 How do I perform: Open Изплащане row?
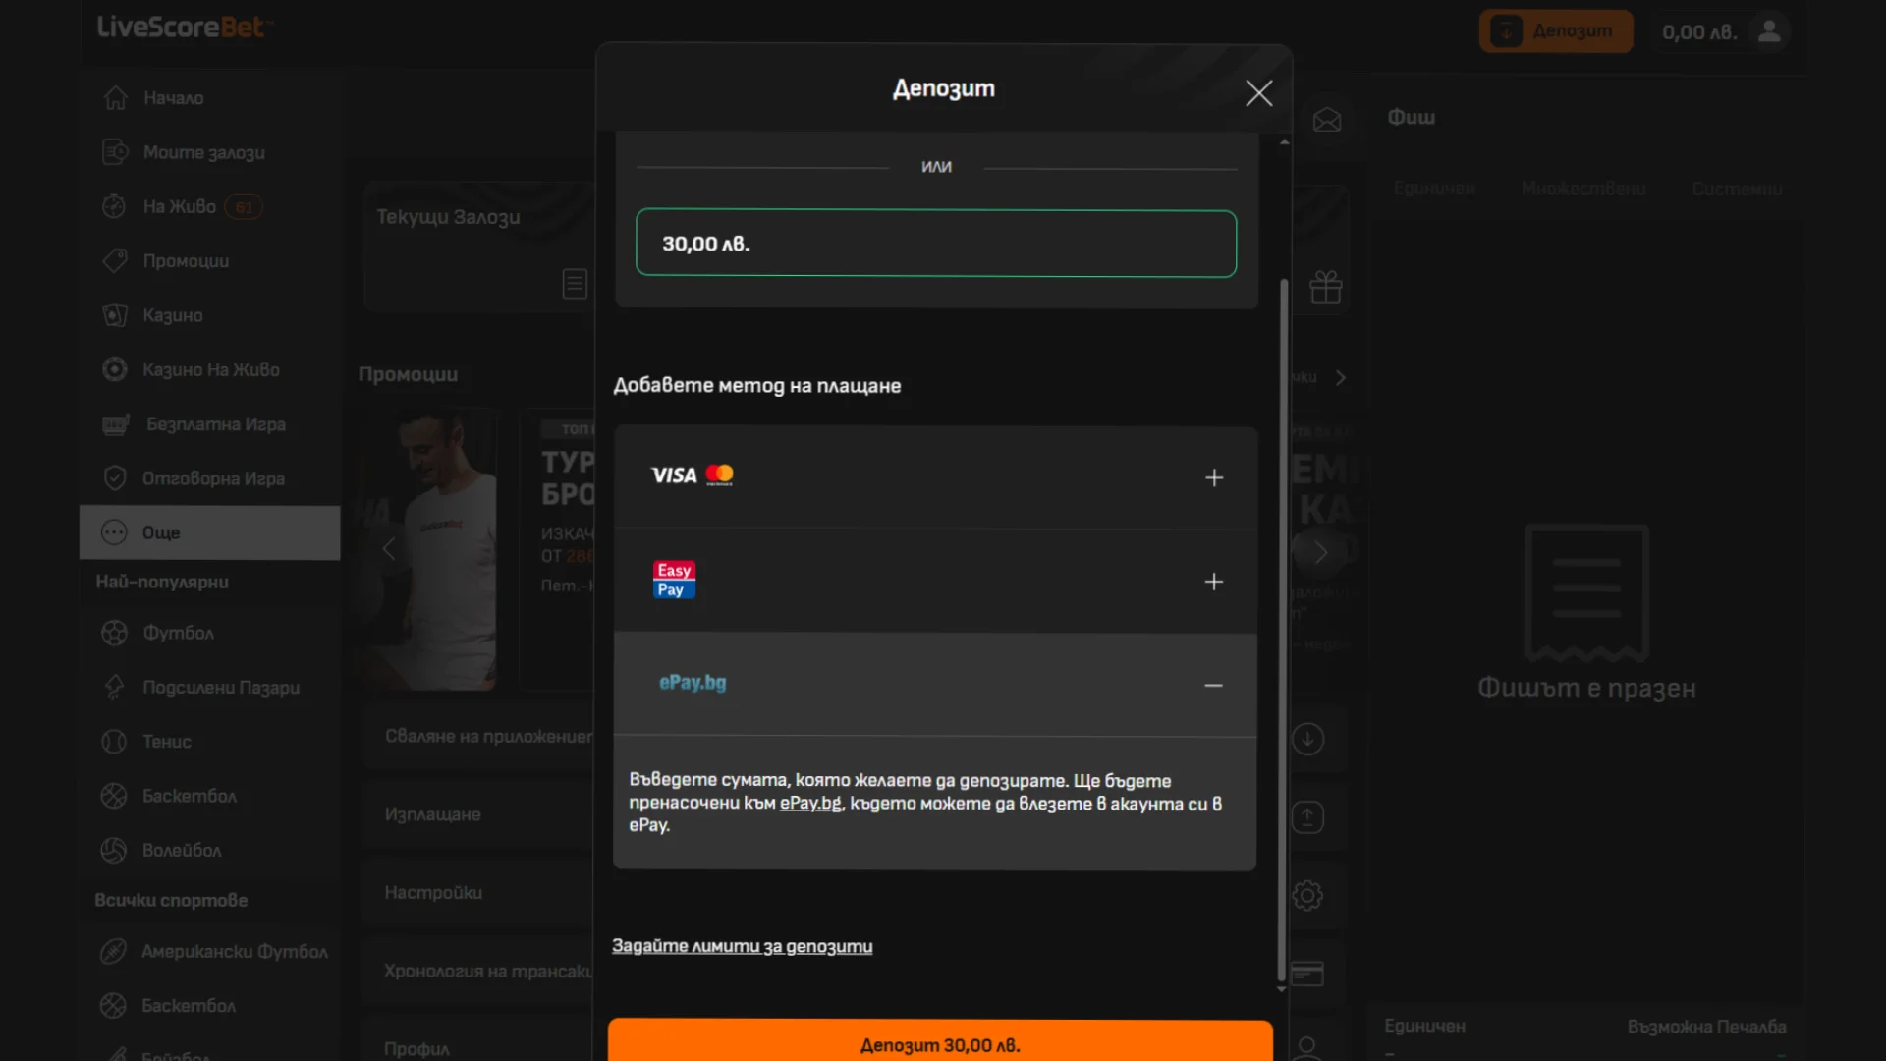pyautogui.click(x=479, y=814)
